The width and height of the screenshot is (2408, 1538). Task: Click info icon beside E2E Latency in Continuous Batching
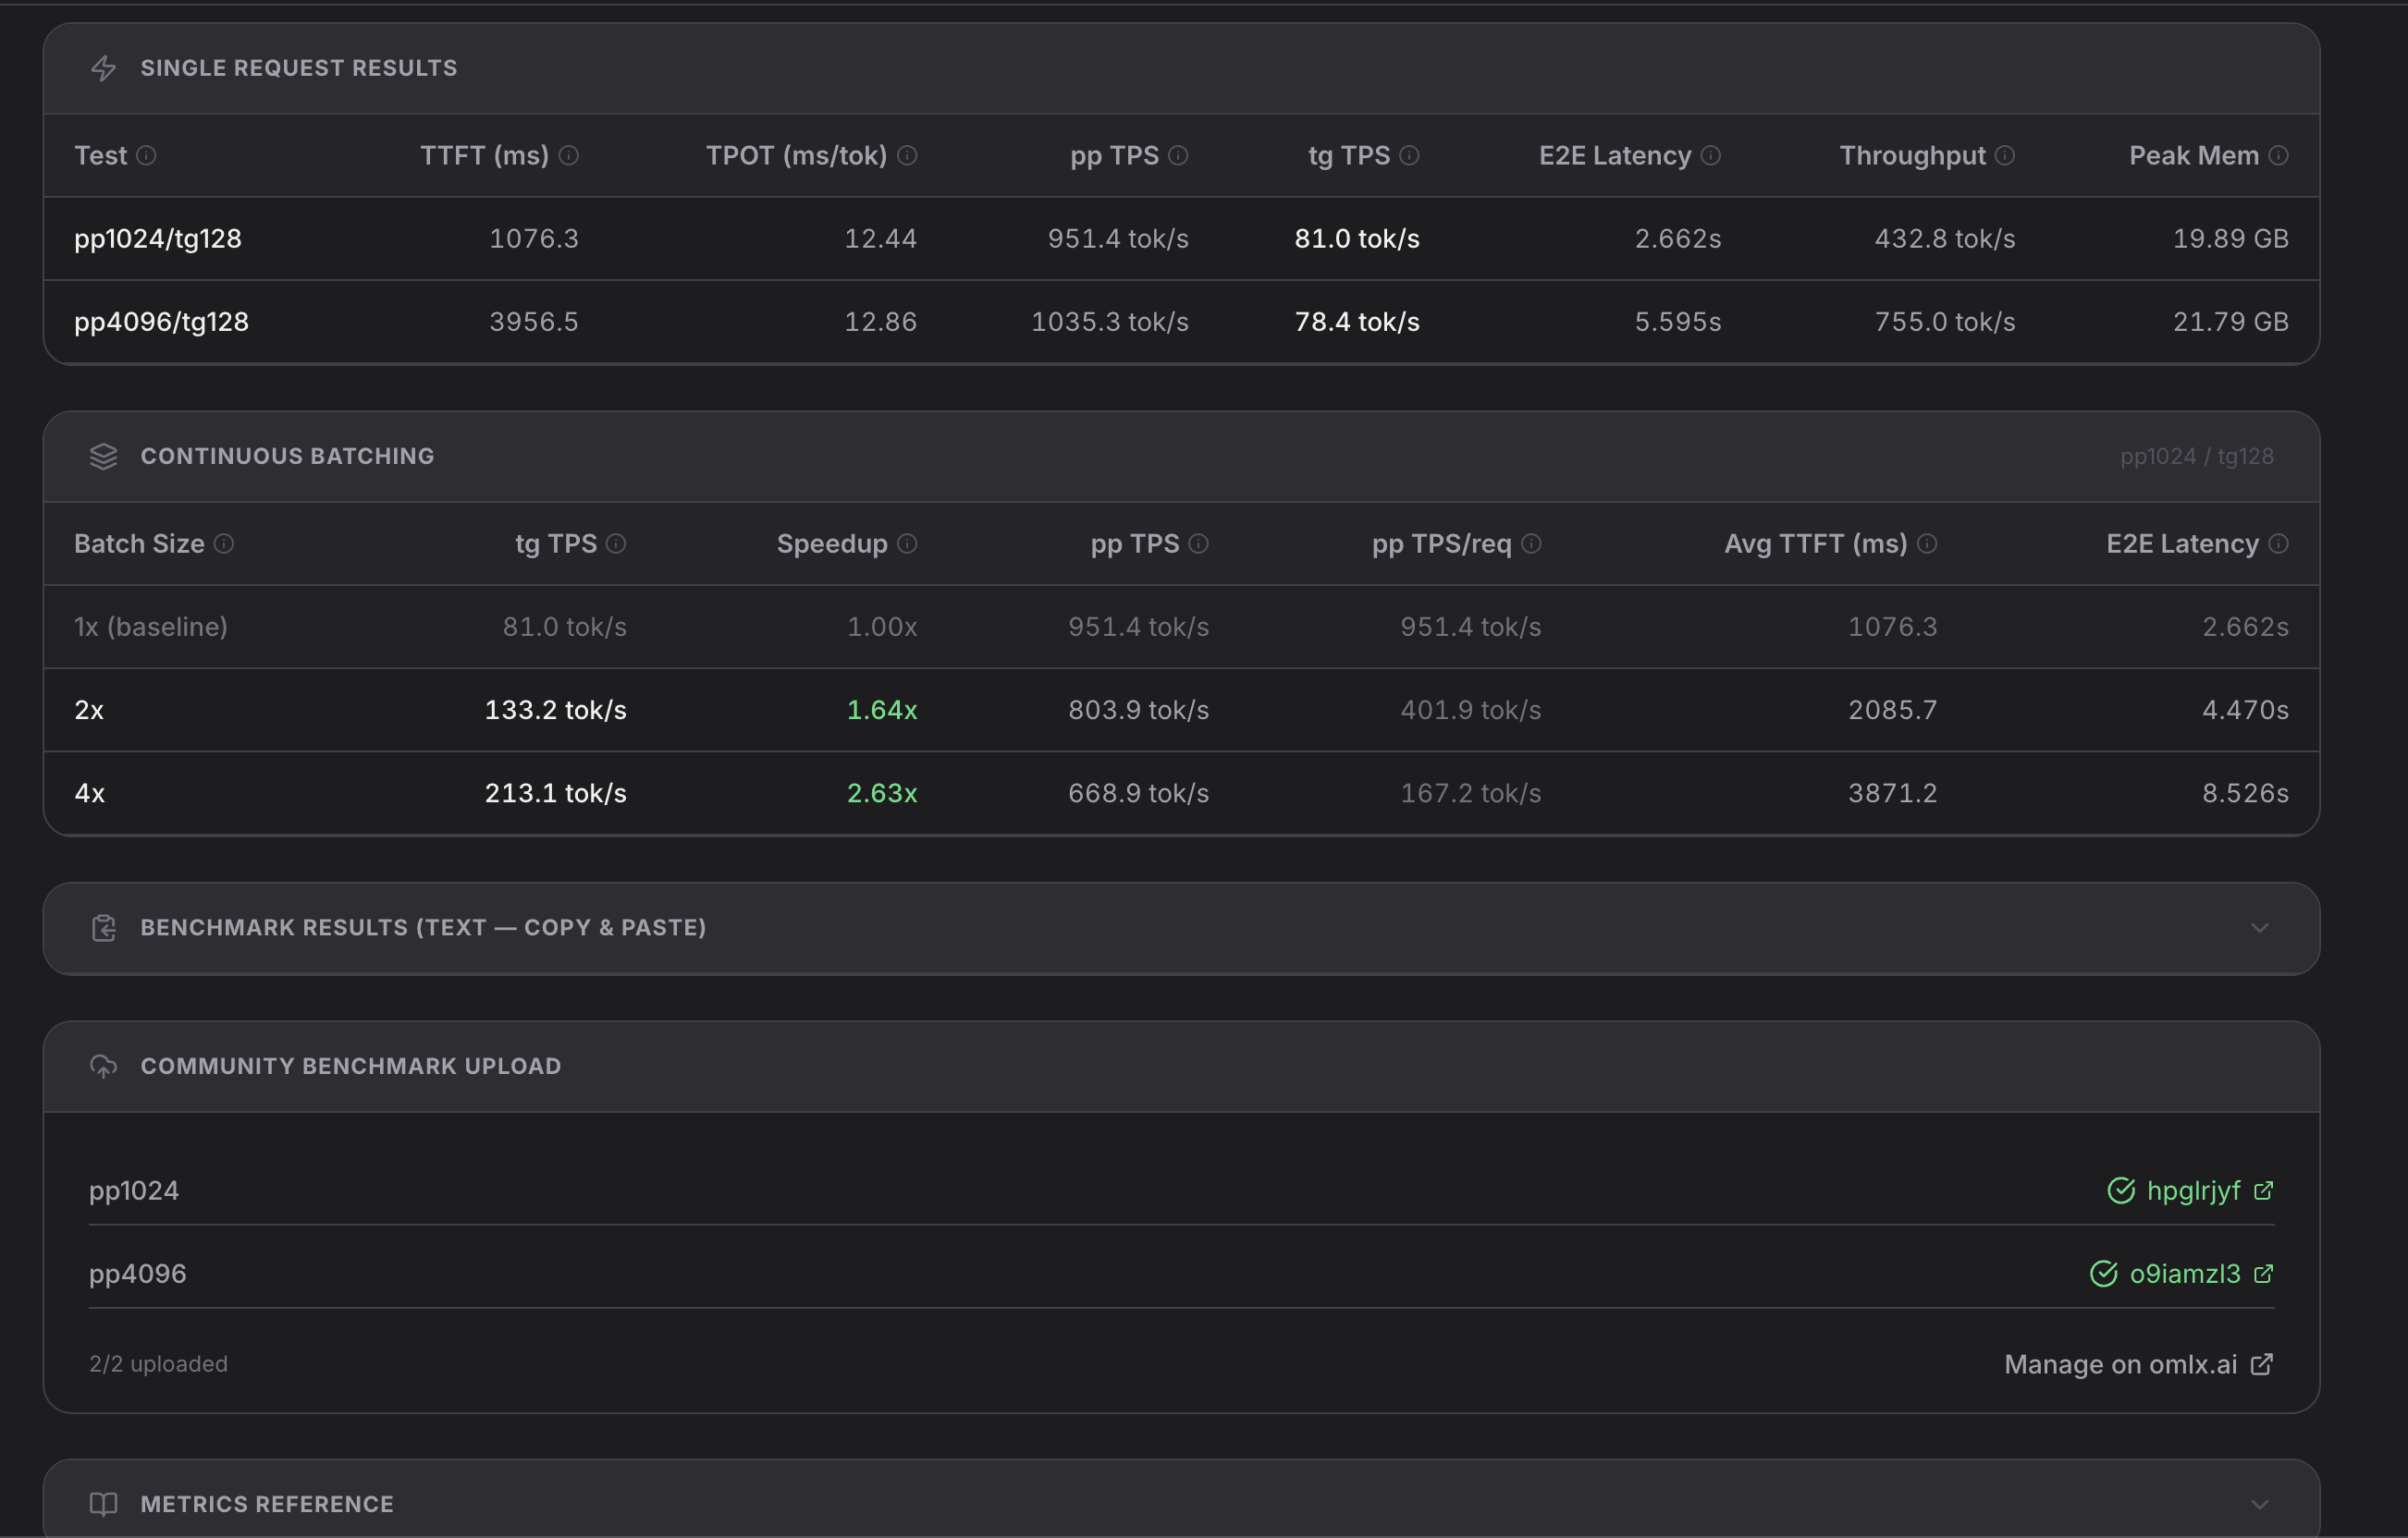coord(2278,543)
